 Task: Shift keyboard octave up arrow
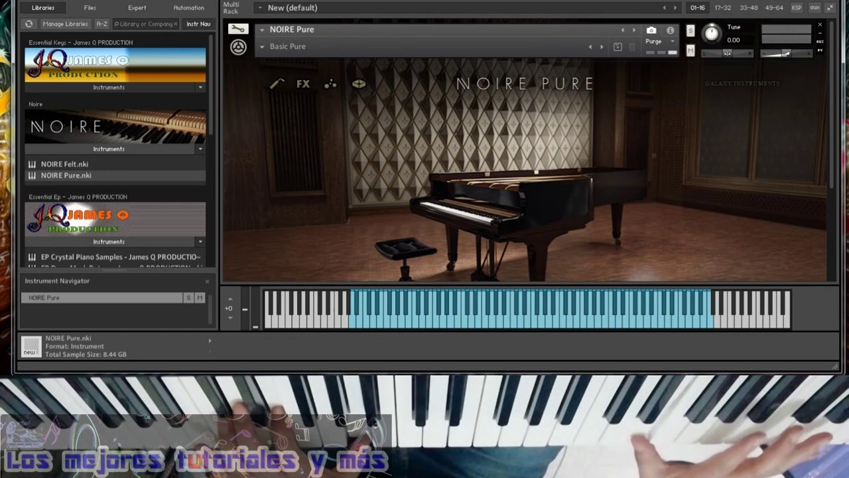coord(230,297)
